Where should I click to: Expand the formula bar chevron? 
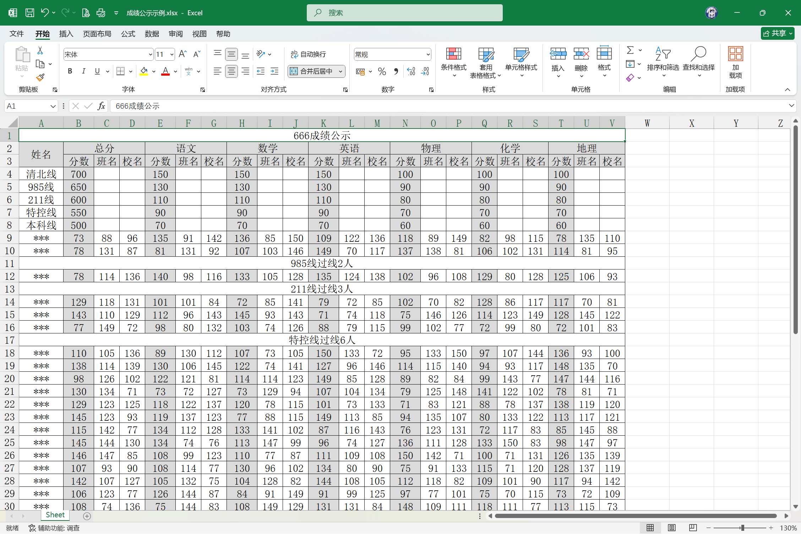(x=791, y=105)
